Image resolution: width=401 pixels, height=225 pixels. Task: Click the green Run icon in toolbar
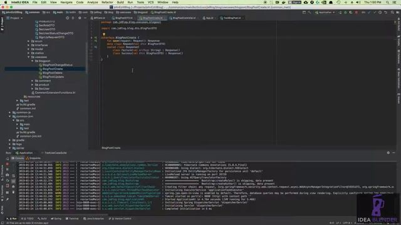340,12
